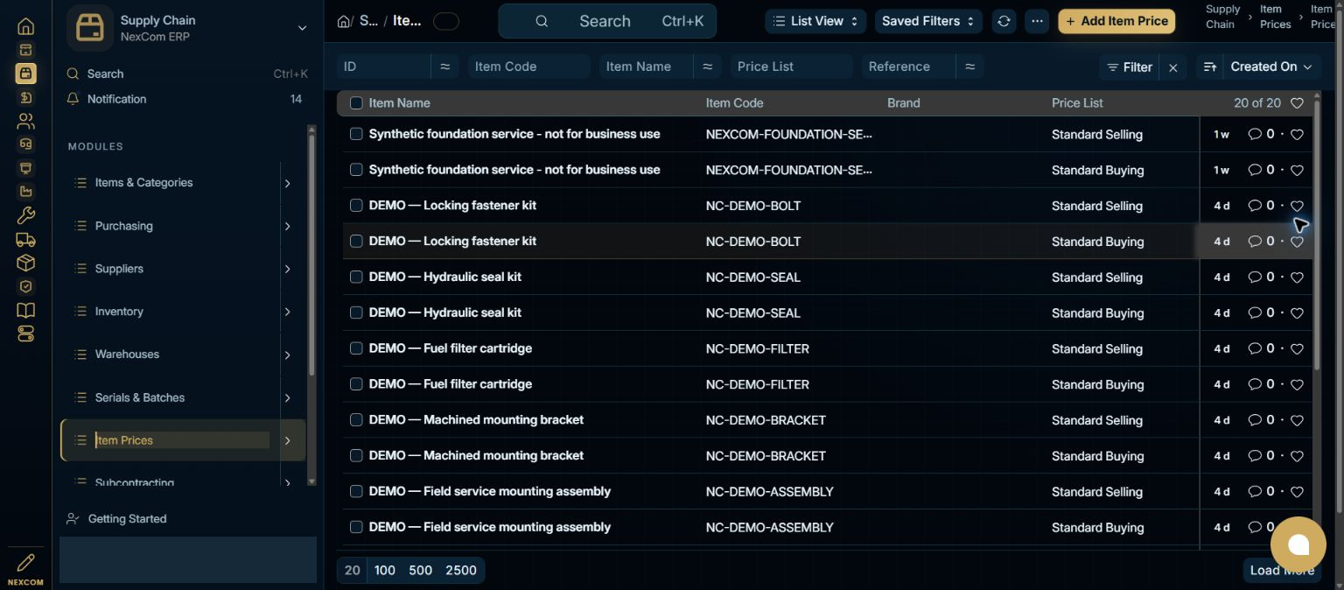The image size is (1344, 590).
Task: Toggle sort direction icon beside Created On
Action: [1210, 67]
